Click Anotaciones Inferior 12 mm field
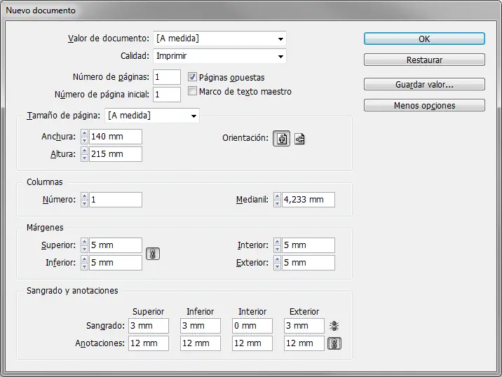The image size is (502, 377). coord(201,343)
